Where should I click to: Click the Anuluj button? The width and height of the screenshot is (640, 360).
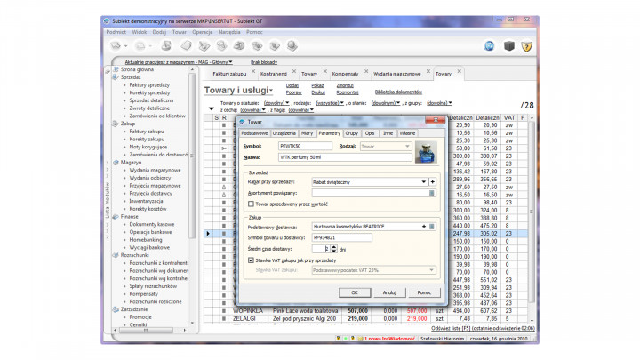388,292
